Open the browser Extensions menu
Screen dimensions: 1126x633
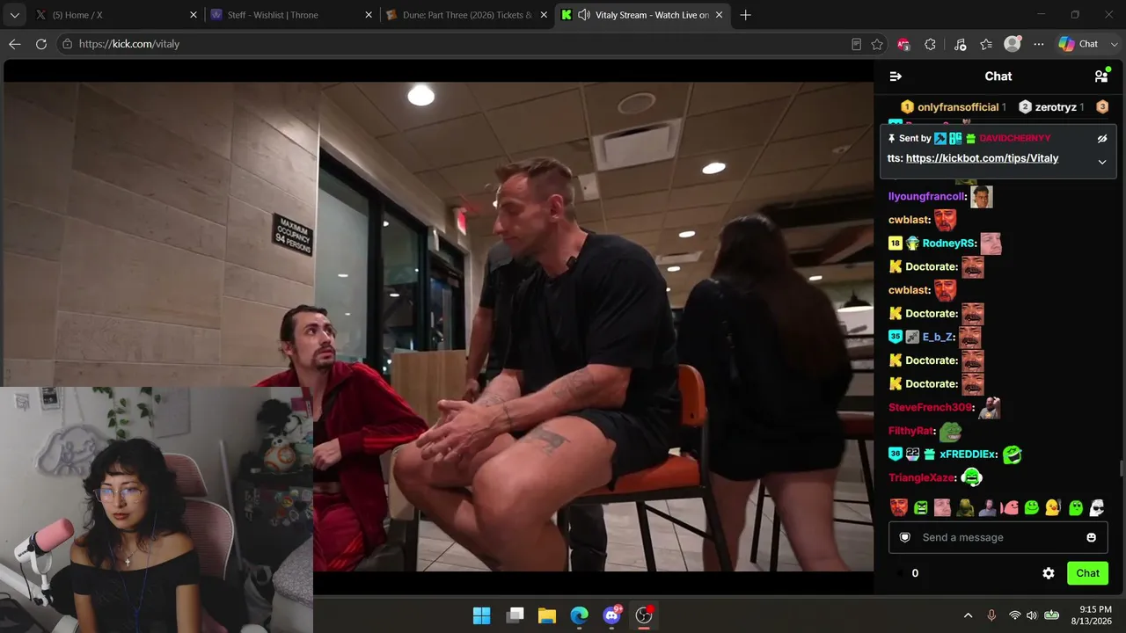click(x=931, y=44)
